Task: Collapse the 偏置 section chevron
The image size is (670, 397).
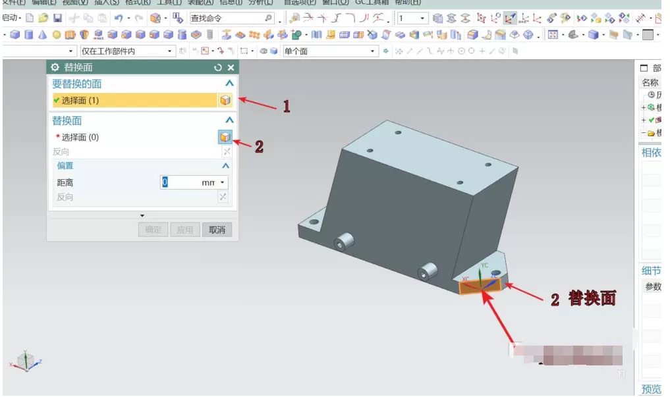Action: point(225,166)
